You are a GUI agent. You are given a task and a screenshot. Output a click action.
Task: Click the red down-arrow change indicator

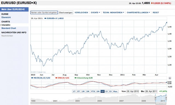tap(152, 3)
